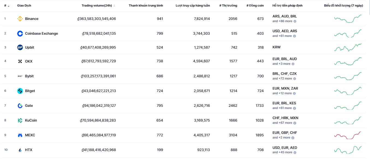This screenshot has width=370, height=159.
Task: Click the Gate logo icon
Action: pos(20,106)
